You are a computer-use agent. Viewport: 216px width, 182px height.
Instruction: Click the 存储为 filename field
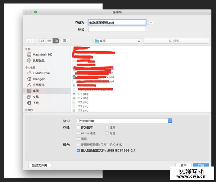117,22
